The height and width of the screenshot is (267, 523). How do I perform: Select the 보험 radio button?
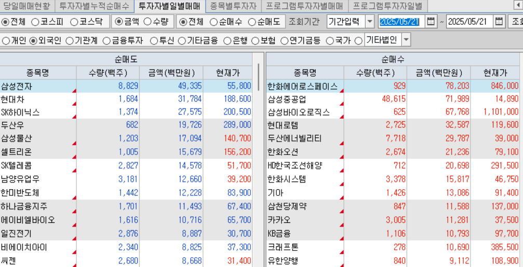coord(255,40)
